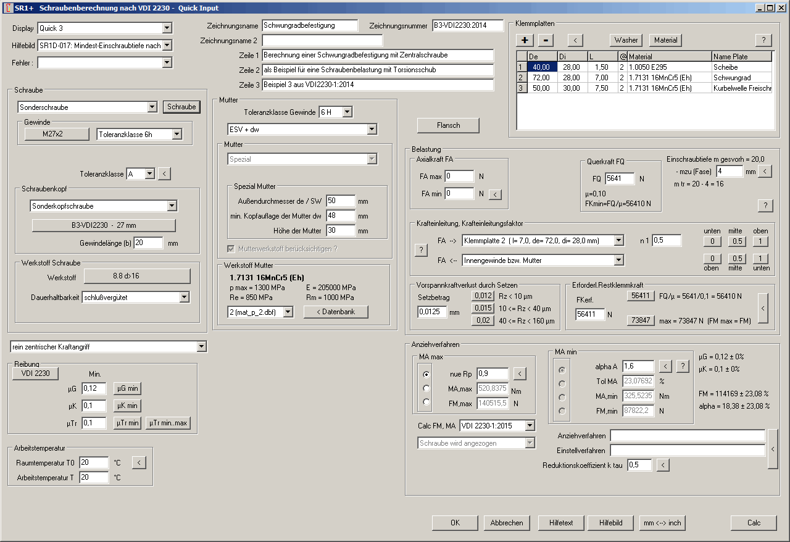Open the Hilfetext help button
Image resolution: width=790 pixels, height=542 pixels.
click(561, 523)
